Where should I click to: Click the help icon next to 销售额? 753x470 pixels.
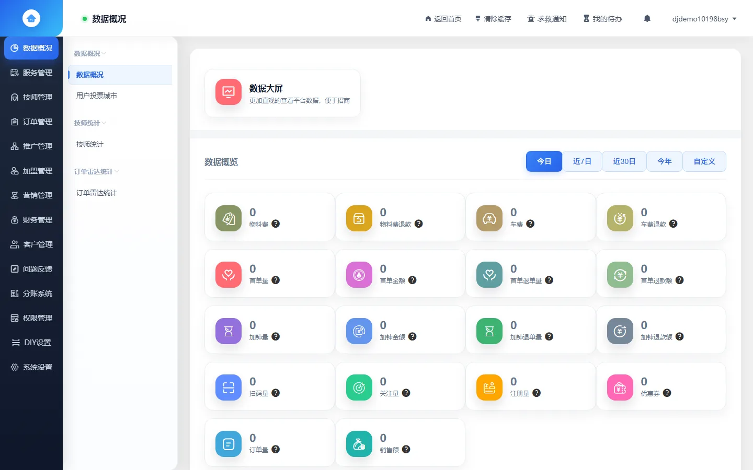point(406,450)
